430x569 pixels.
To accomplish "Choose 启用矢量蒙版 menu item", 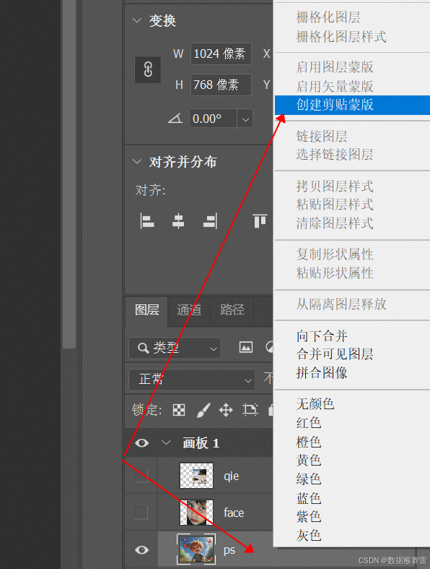I will (335, 86).
